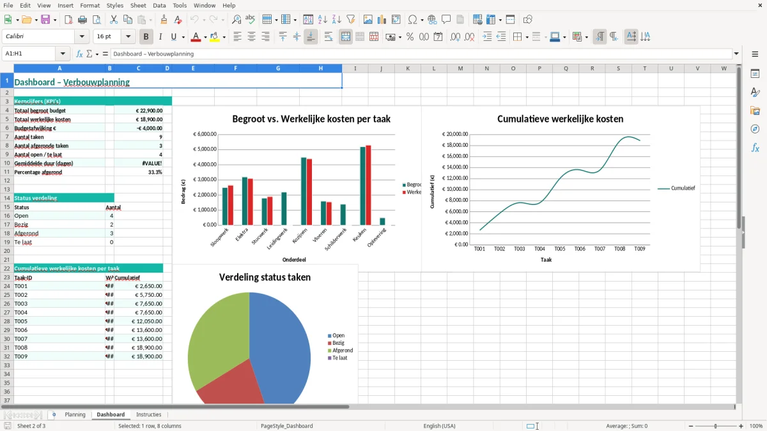
Task: Open the font color dropdown arrow
Action: (205, 37)
